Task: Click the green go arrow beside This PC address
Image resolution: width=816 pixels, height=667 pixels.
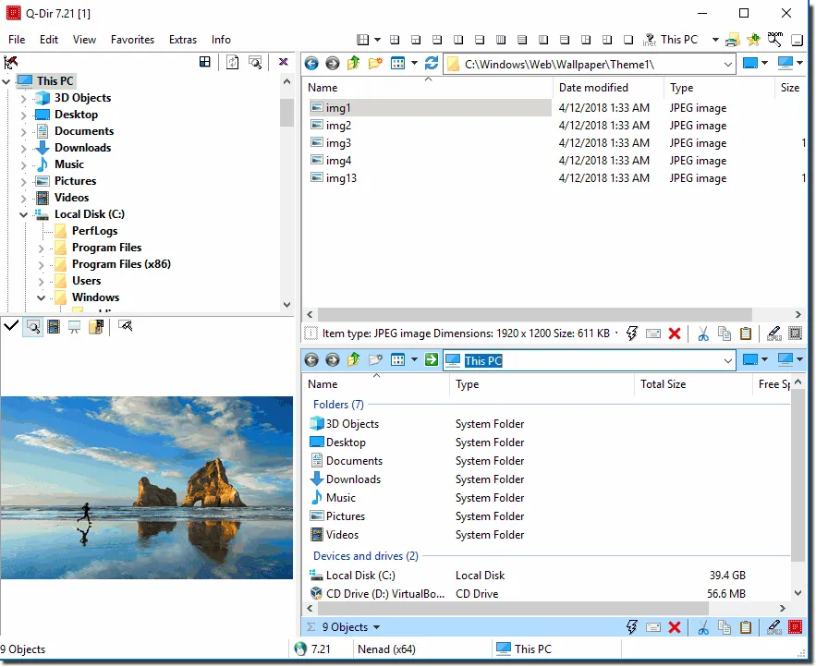Action: (432, 360)
